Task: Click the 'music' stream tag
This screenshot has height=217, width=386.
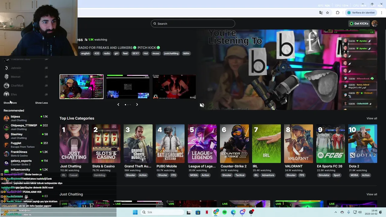Action: coord(156,53)
